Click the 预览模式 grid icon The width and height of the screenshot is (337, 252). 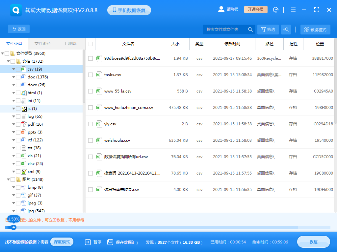306,29
